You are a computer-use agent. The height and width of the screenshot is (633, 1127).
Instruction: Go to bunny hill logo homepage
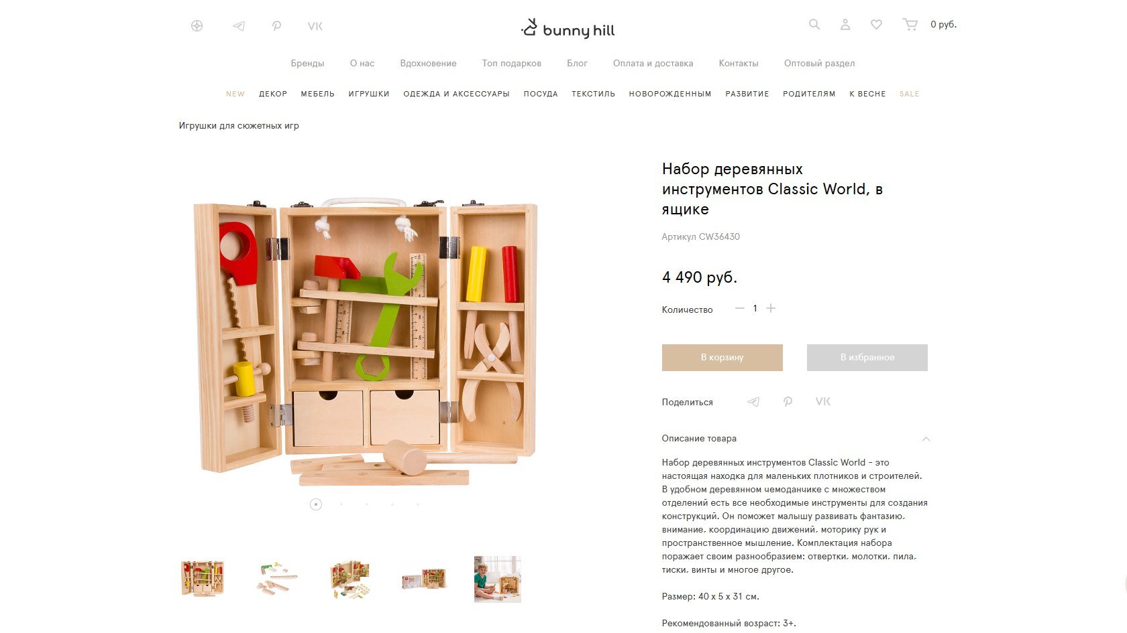pyautogui.click(x=568, y=29)
